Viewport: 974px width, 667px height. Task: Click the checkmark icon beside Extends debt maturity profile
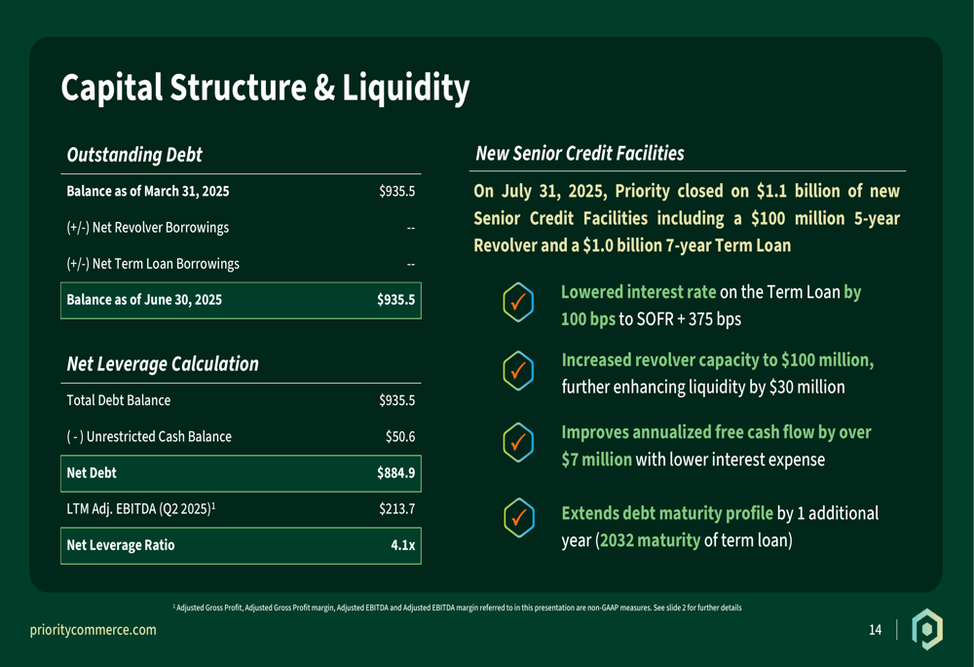click(519, 517)
